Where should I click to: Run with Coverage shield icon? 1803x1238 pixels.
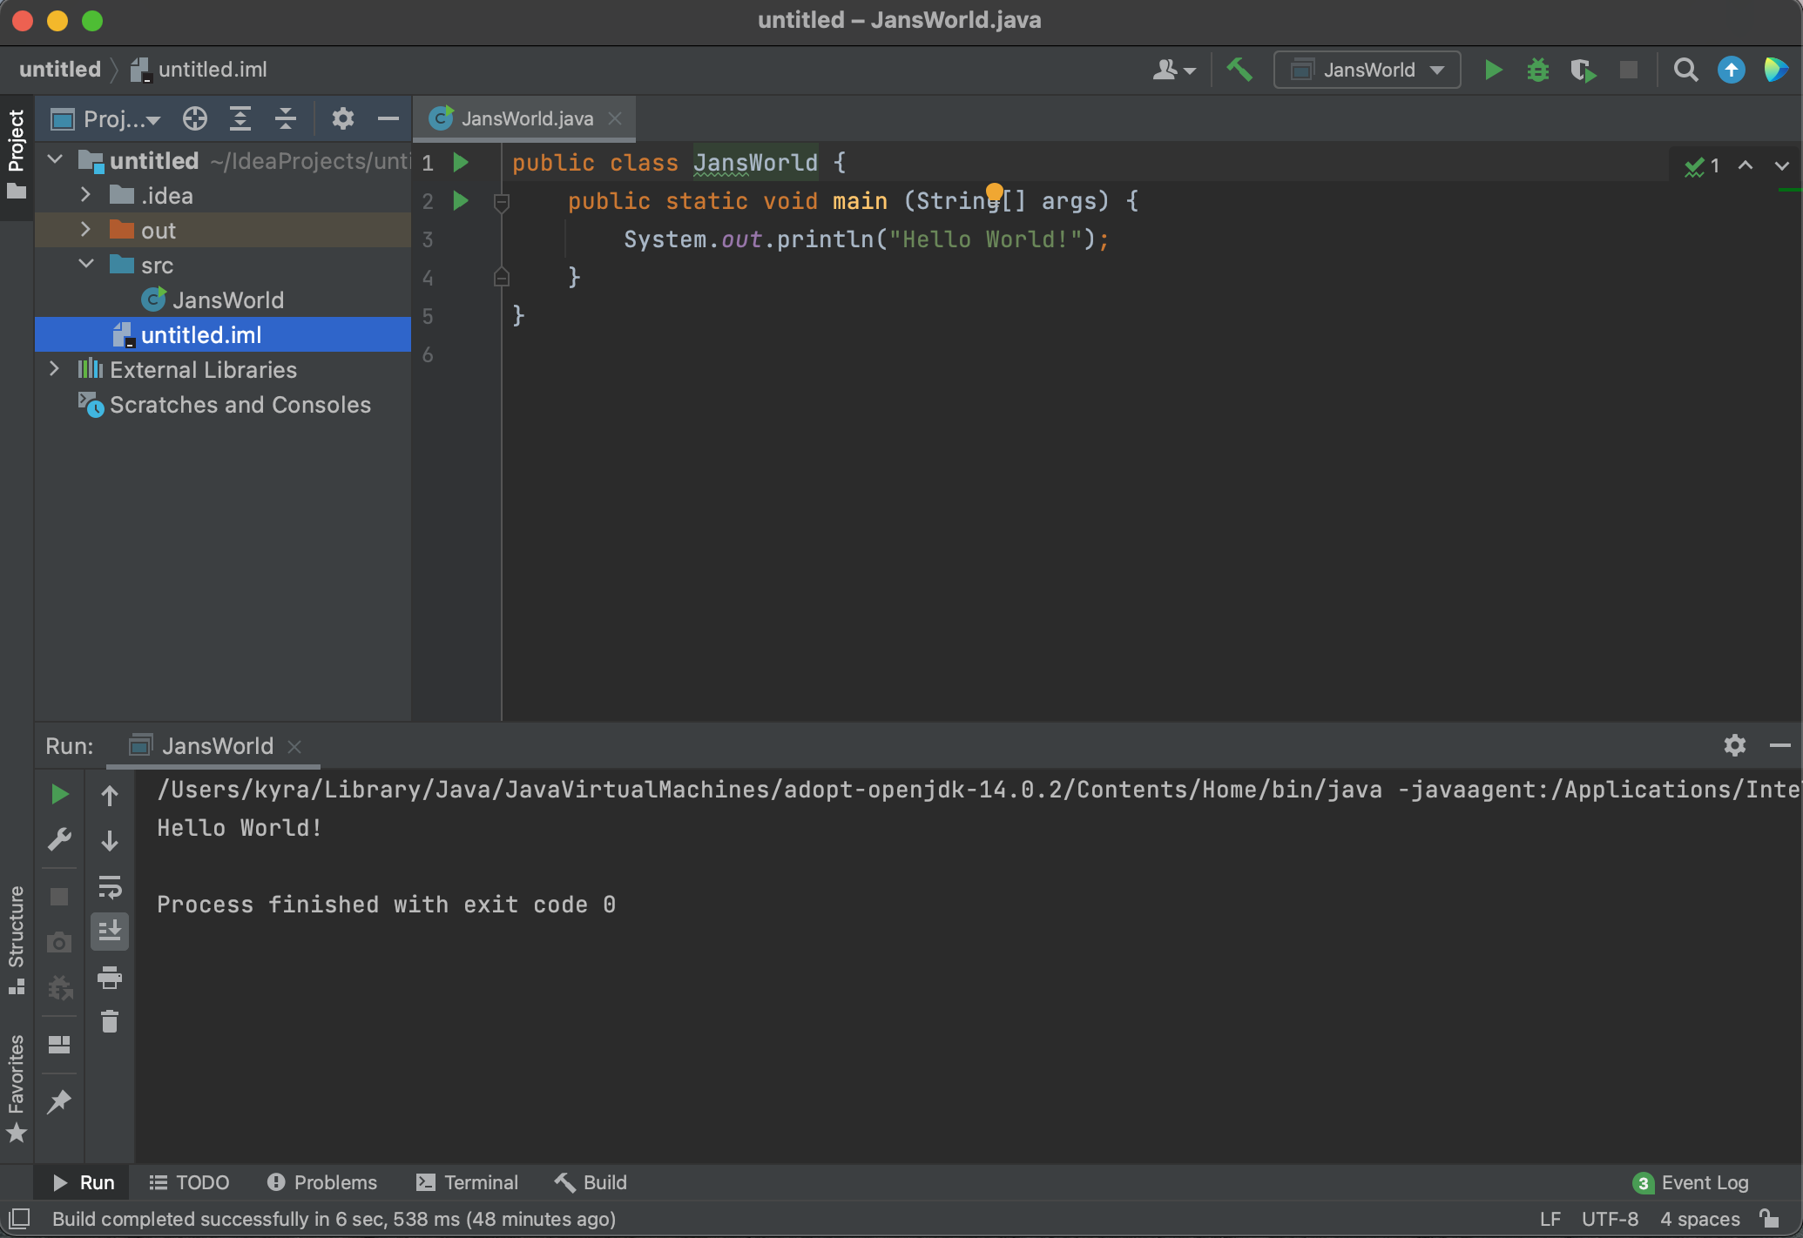coord(1583,70)
